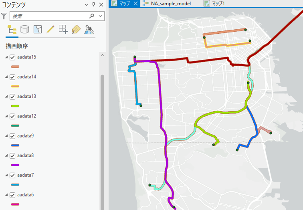Toggle visibility of aadata13 layer
303x210 pixels.
[12, 97]
